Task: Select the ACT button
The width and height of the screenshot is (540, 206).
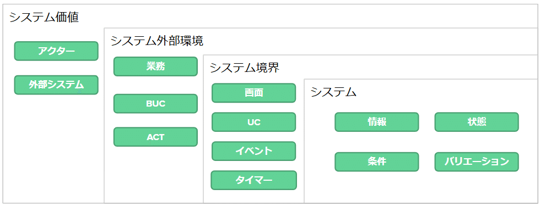Action: (155, 137)
